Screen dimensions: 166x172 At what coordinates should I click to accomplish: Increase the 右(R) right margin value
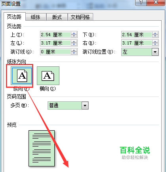[155, 42]
